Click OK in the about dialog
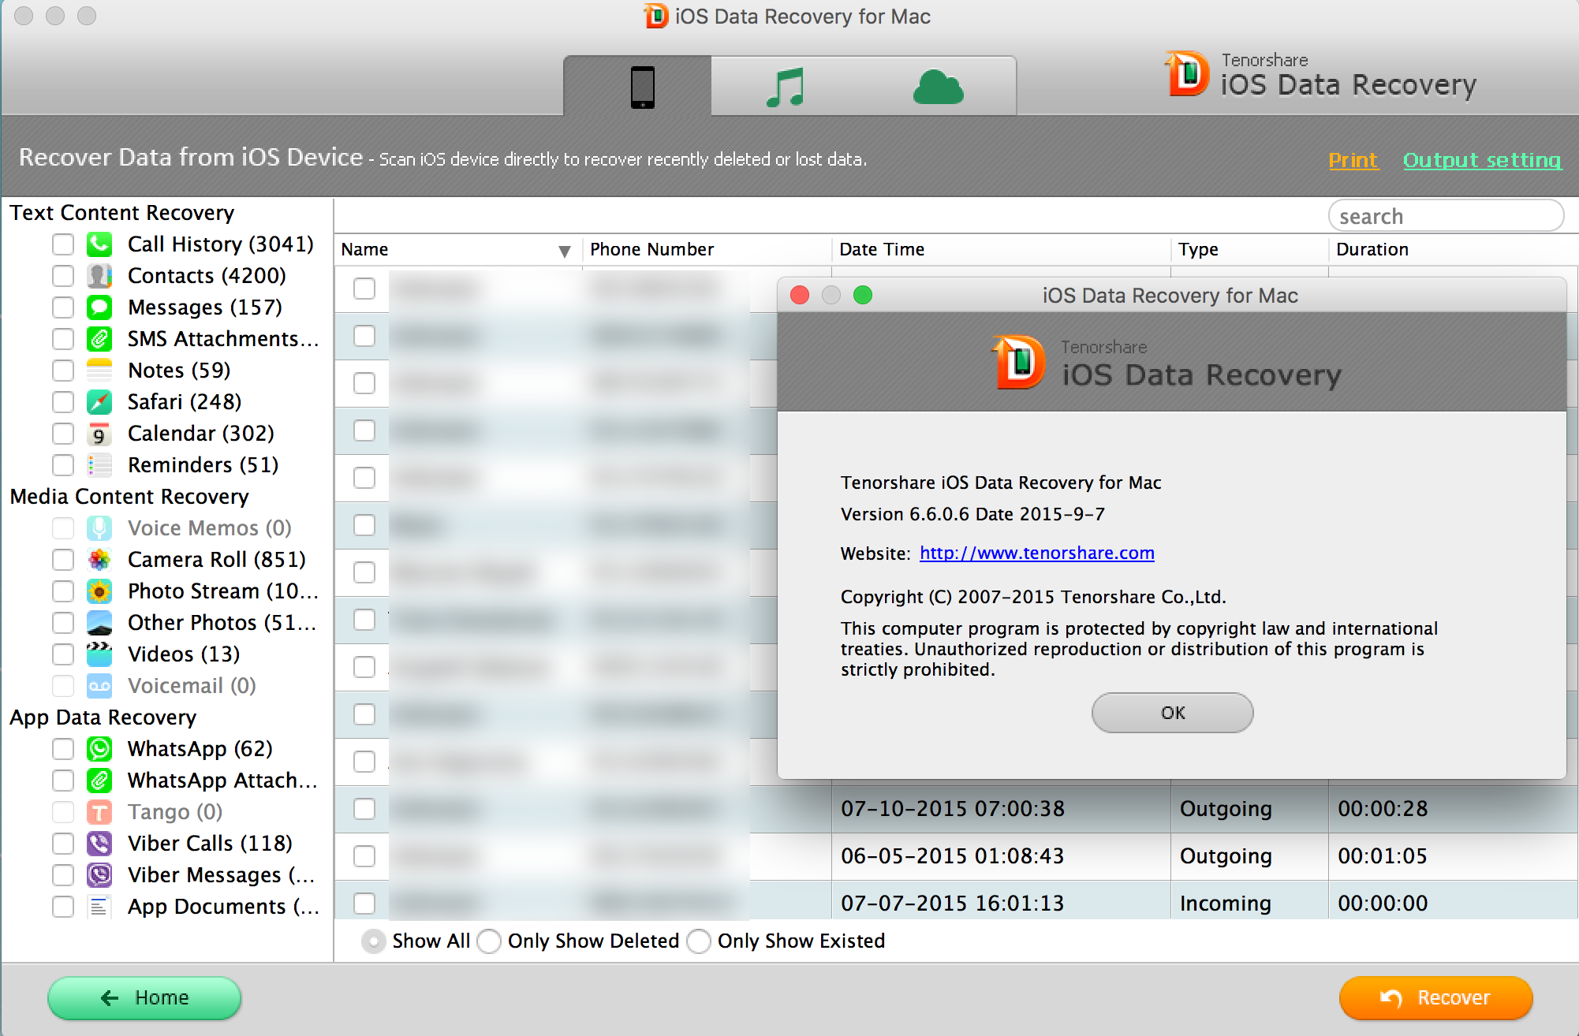Viewport: 1579px width, 1036px height. (x=1172, y=713)
